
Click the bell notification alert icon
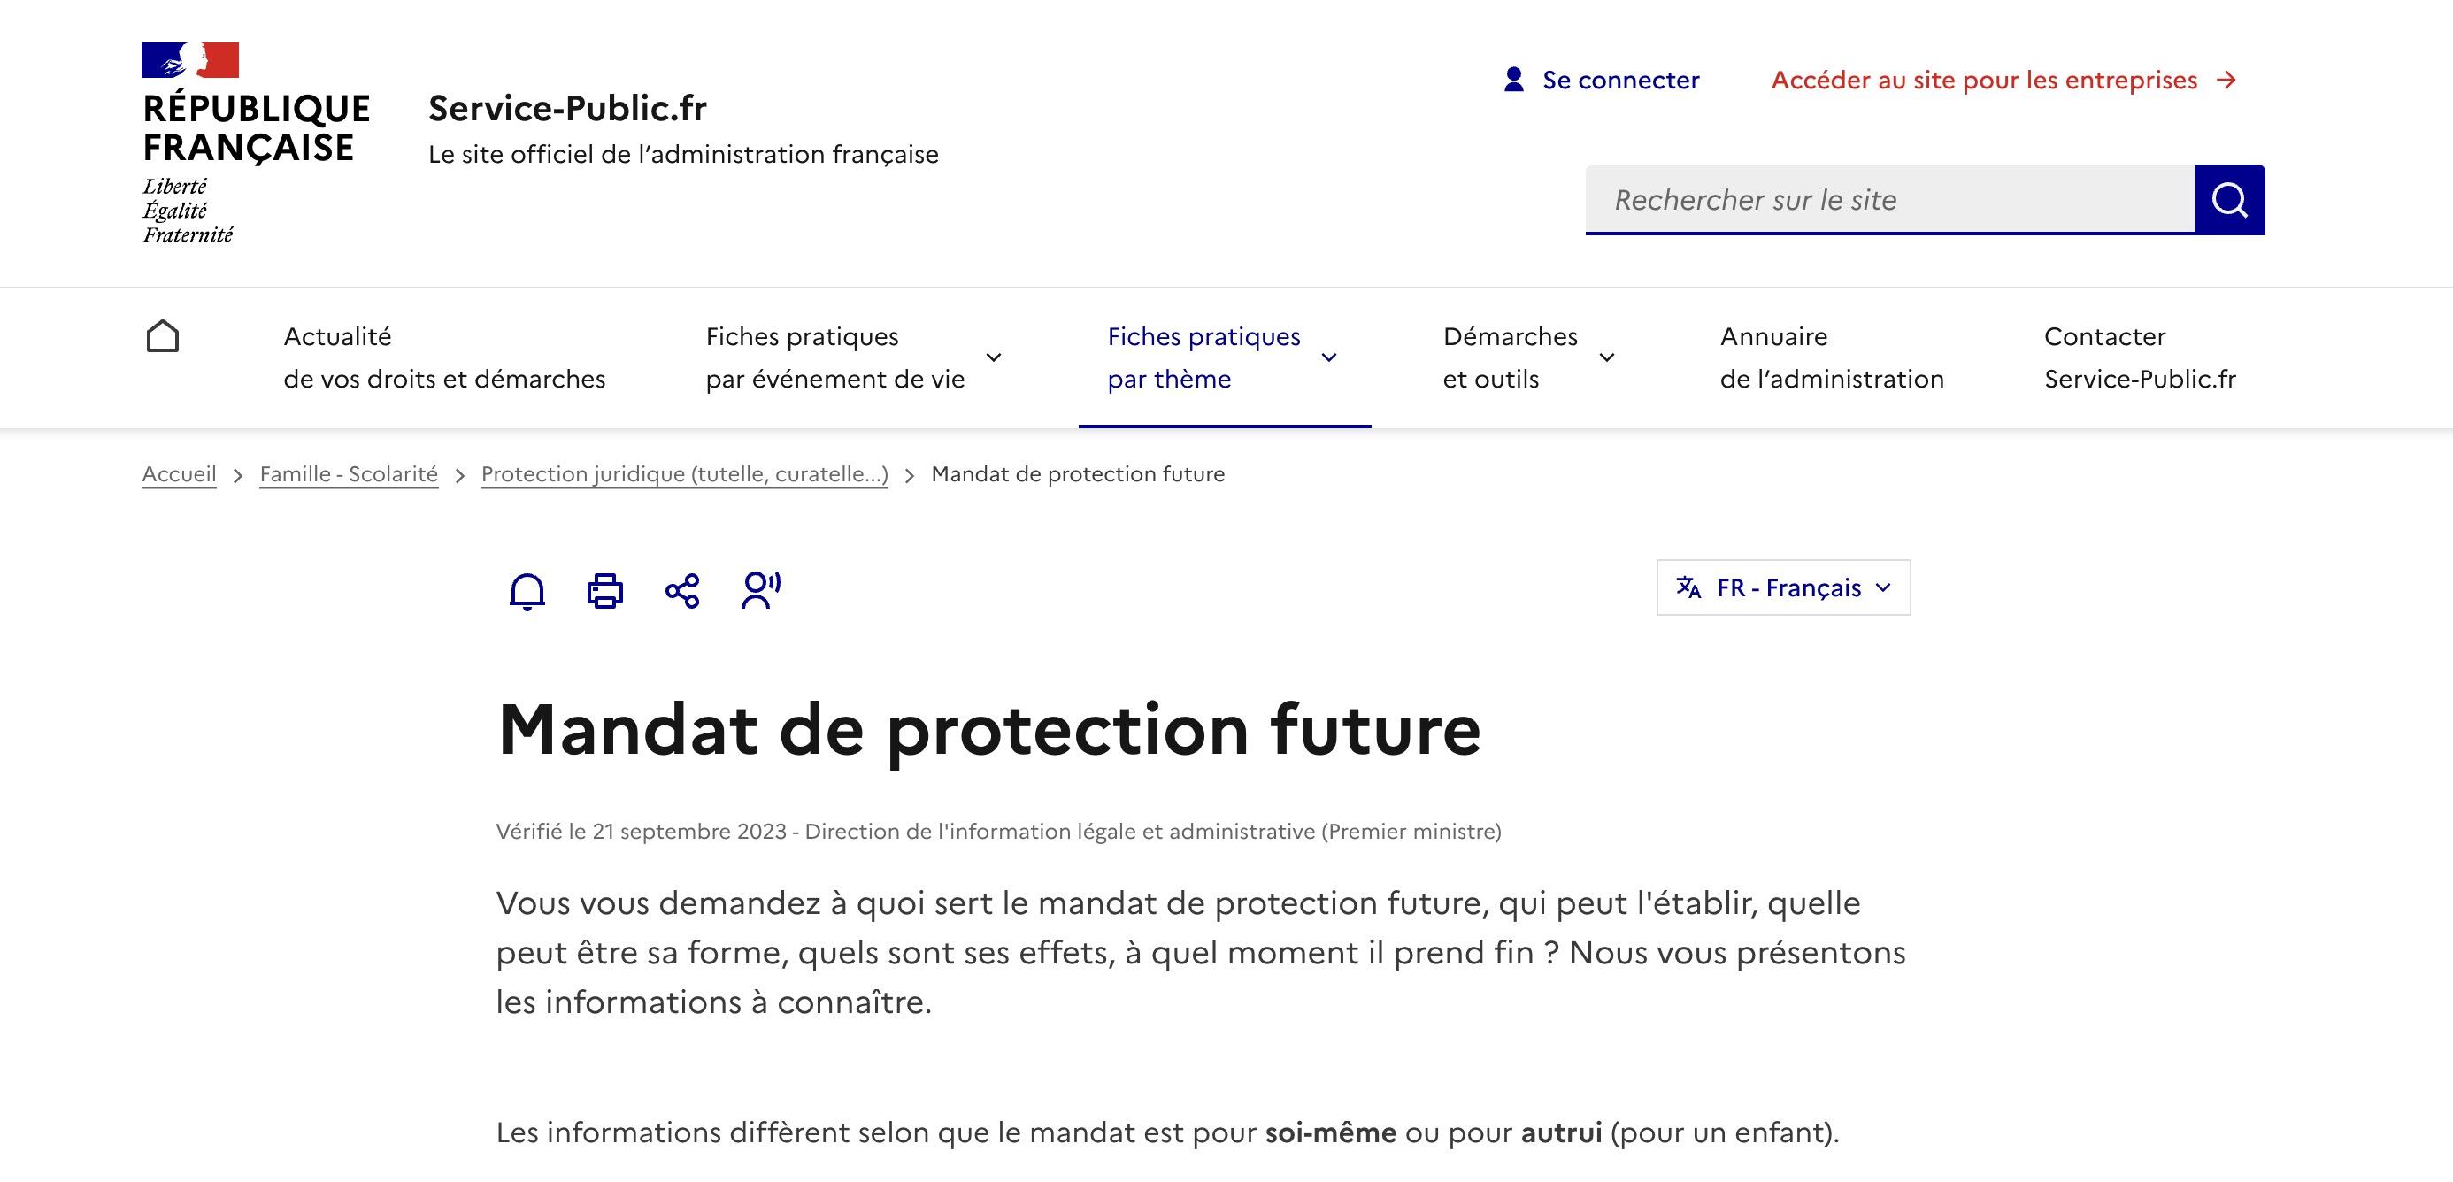click(x=527, y=591)
